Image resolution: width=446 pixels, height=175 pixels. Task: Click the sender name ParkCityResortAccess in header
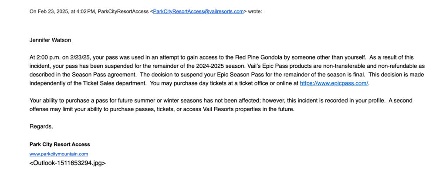(123, 12)
